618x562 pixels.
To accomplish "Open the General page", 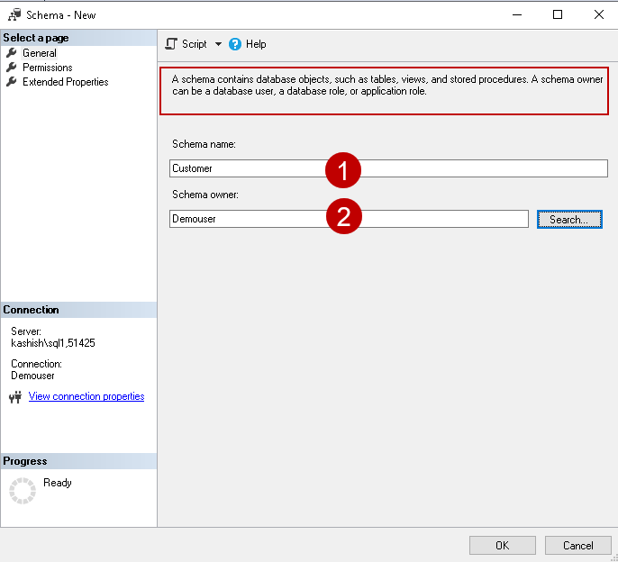I will [40, 53].
